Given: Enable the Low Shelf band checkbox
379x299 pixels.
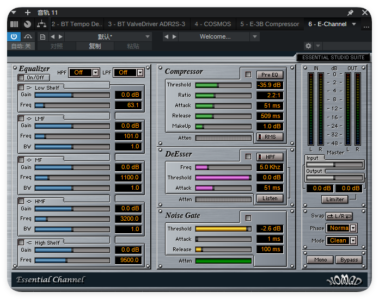Looking at the screenshot, I should pos(21,88).
